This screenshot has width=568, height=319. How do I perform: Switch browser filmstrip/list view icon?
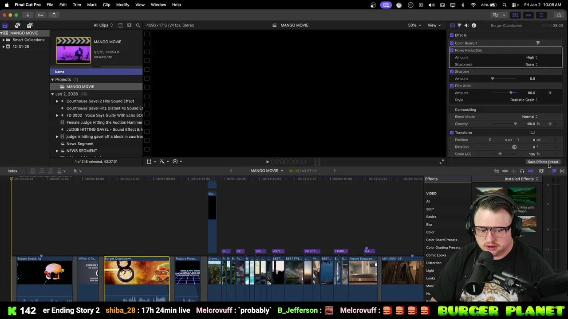click(x=129, y=25)
